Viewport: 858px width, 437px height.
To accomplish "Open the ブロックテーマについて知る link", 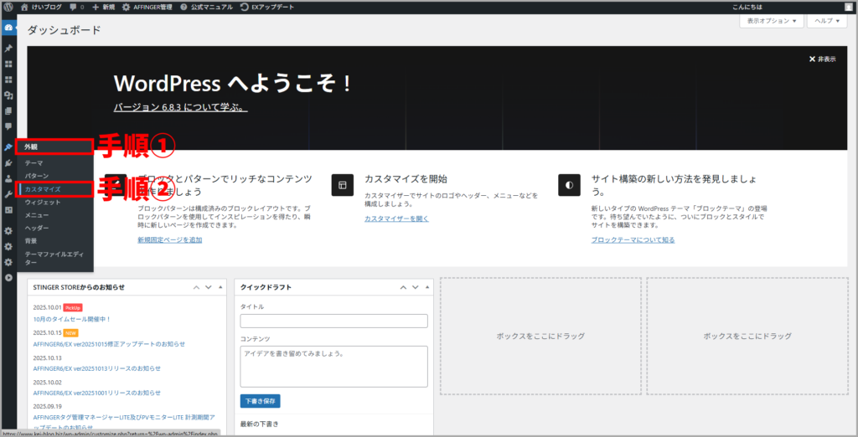I will coord(633,239).
